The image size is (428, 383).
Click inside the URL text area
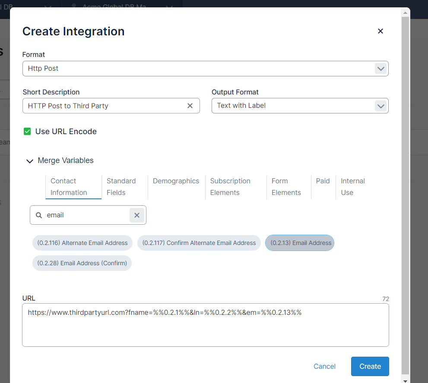pos(205,330)
